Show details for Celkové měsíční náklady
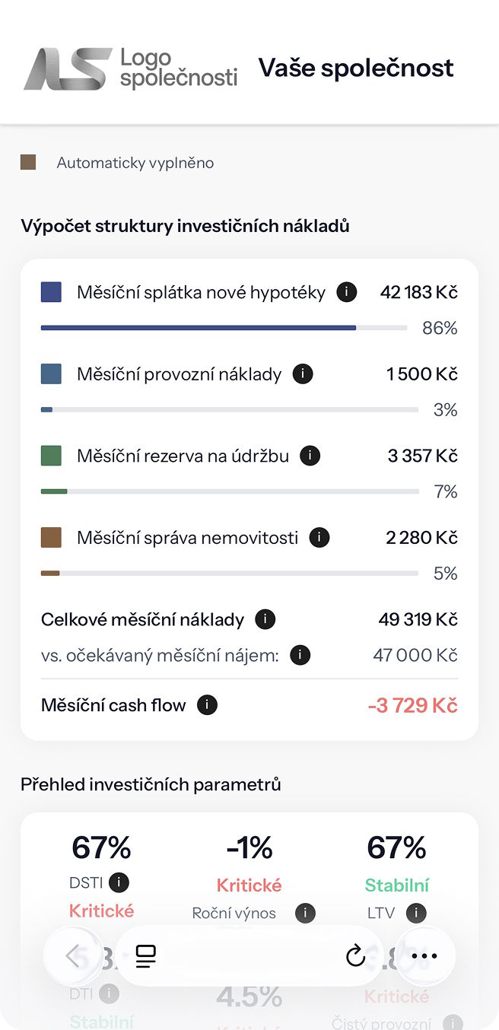499x1030 pixels. (x=265, y=619)
